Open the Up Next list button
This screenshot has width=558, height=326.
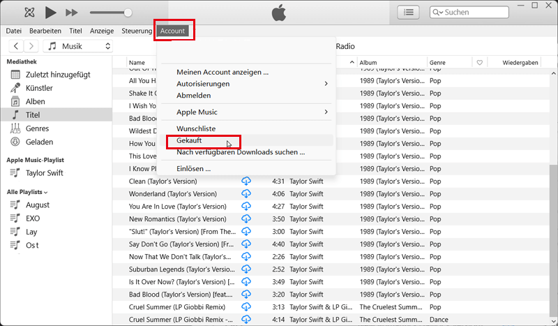pos(408,12)
